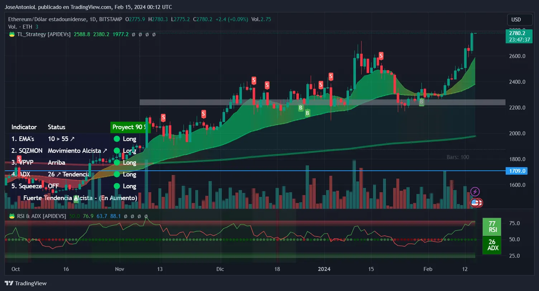
Task: Click the Ethereum/Dólar estadounidense symbol title
Action: coord(47,19)
